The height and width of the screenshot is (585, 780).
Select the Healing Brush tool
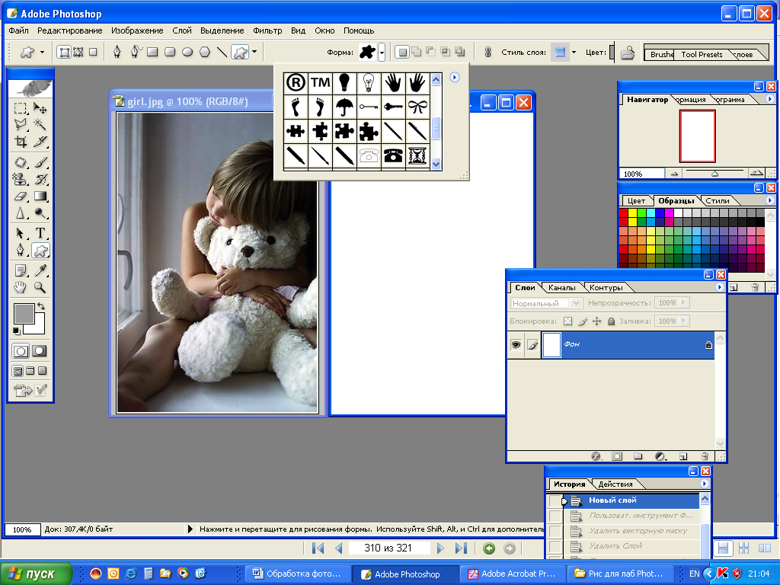click(21, 162)
